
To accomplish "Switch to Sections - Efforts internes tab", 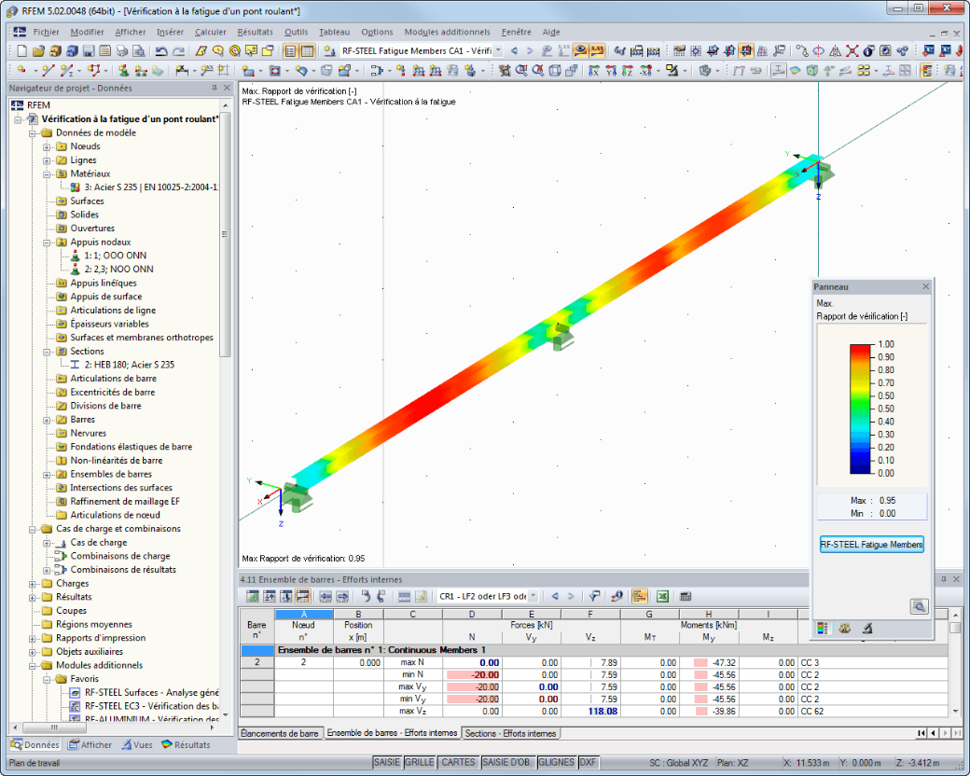I will [511, 733].
